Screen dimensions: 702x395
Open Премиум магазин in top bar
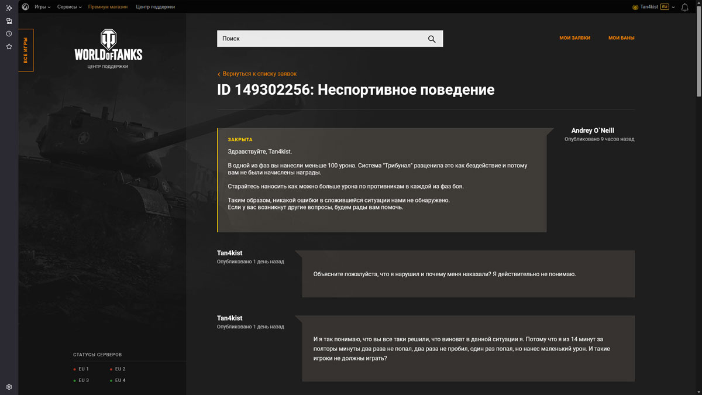(109, 7)
